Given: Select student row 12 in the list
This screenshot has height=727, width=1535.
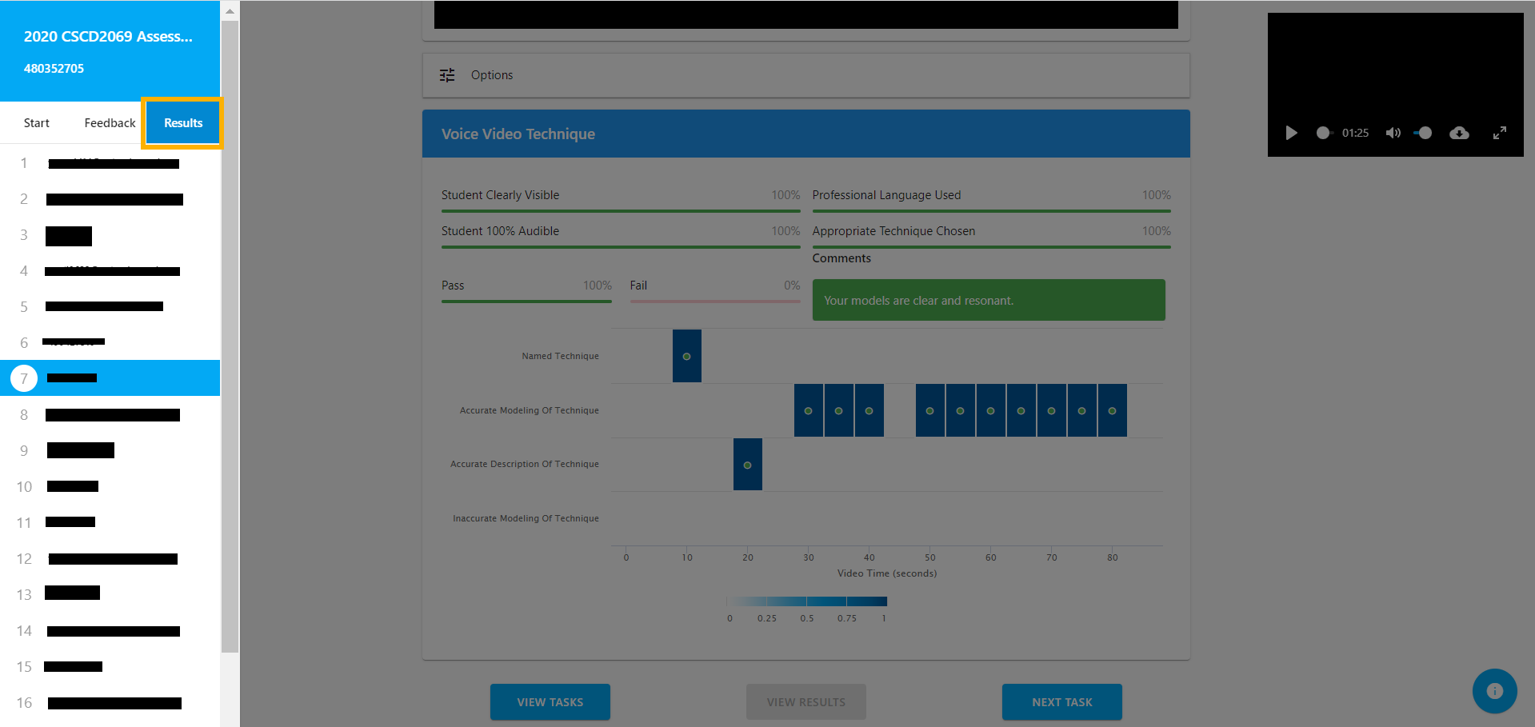Looking at the screenshot, I should pyautogui.click(x=110, y=559).
